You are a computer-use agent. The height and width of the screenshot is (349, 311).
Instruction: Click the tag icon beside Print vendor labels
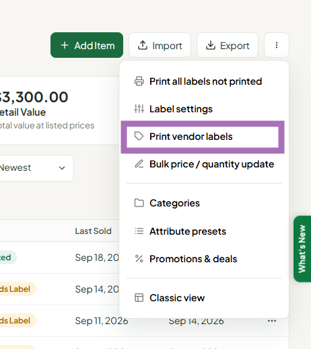pos(139,137)
